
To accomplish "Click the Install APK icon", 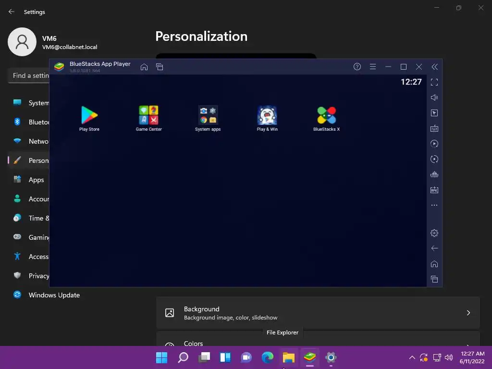I will [434, 190].
